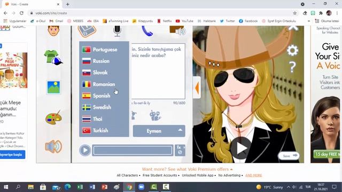This screenshot has width=342, height=192.
Task: Reload the Voki page
Action: (21, 13)
